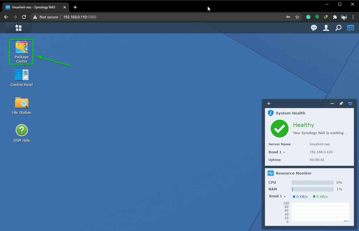Click the System Health shield icon
This screenshot has height=231, width=359.
270,113
